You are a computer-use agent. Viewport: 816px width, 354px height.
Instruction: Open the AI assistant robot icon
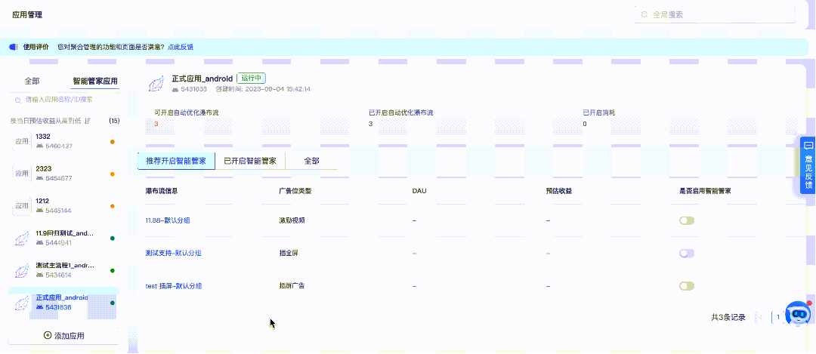pos(798,313)
